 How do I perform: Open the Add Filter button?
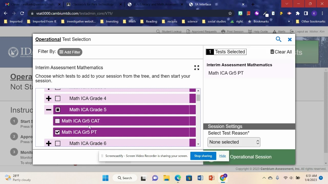click(70, 52)
